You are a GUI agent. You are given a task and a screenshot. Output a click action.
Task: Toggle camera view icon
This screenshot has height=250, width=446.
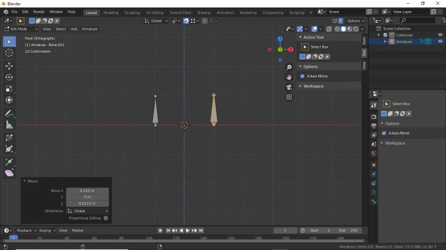tap(289, 87)
